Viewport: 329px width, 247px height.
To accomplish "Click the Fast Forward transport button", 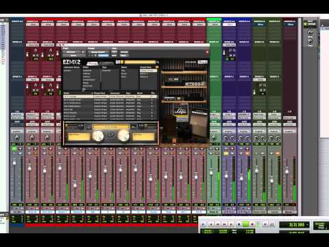I will point(225,224).
